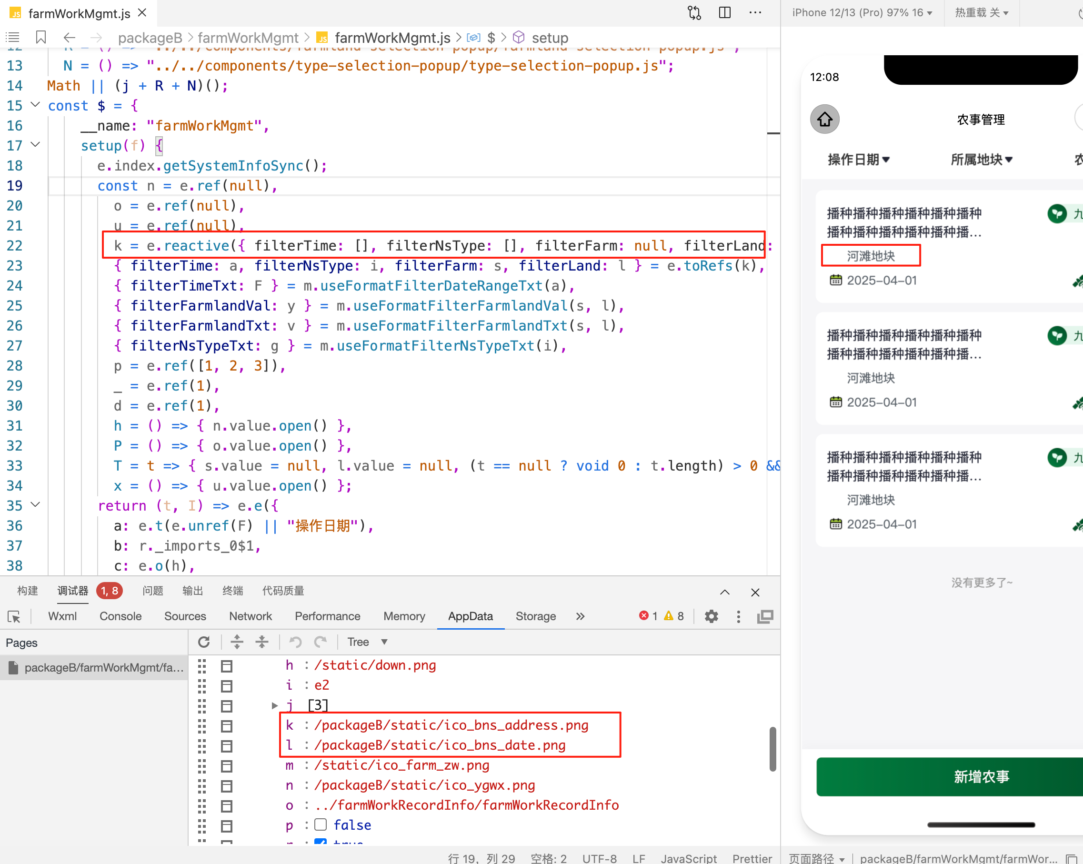Click the 新增农事 button
1083x864 pixels.
click(981, 776)
